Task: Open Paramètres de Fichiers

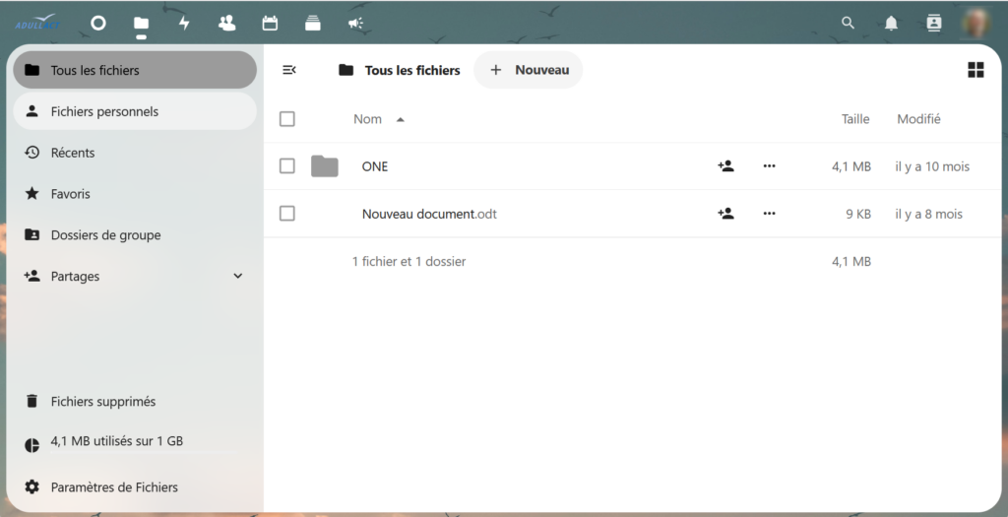Action: pos(135,487)
